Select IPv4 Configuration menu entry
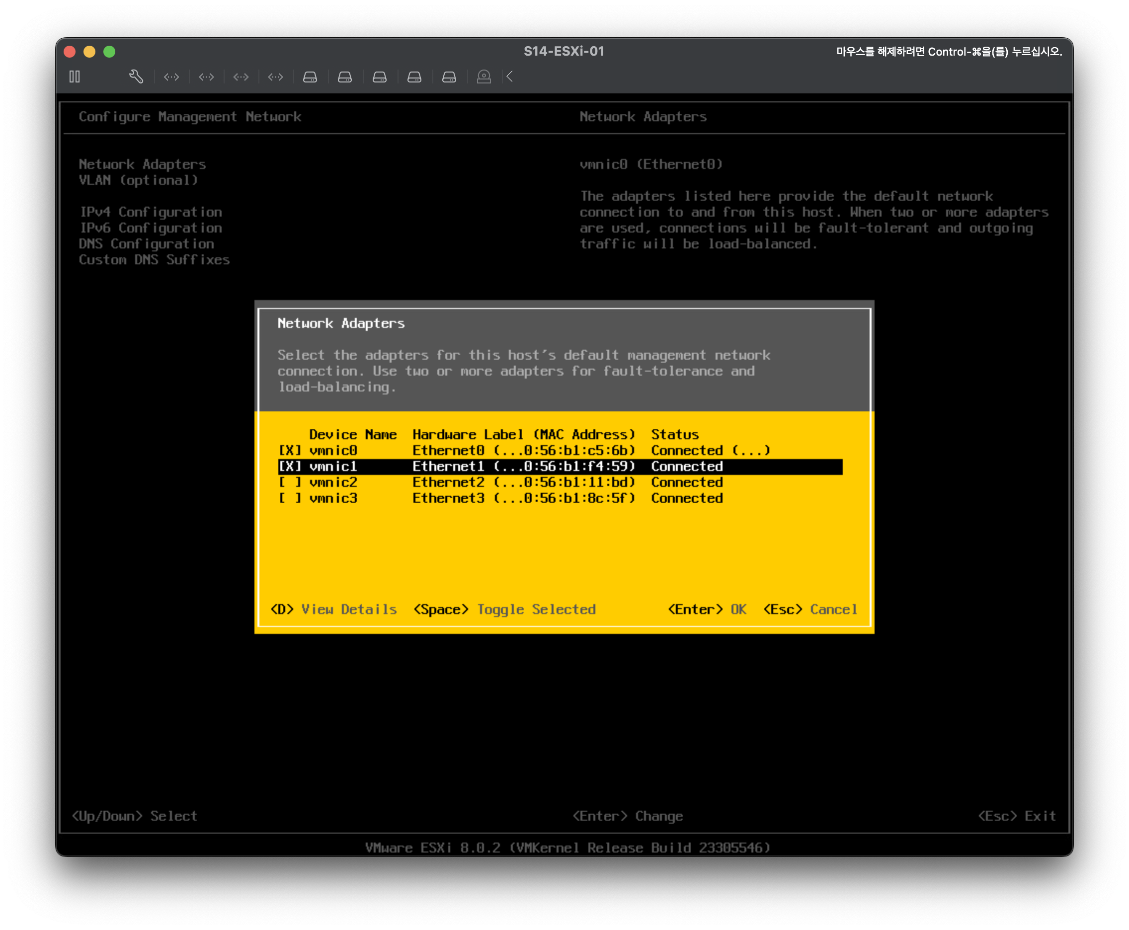Image resolution: width=1129 pixels, height=930 pixels. (151, 212)
